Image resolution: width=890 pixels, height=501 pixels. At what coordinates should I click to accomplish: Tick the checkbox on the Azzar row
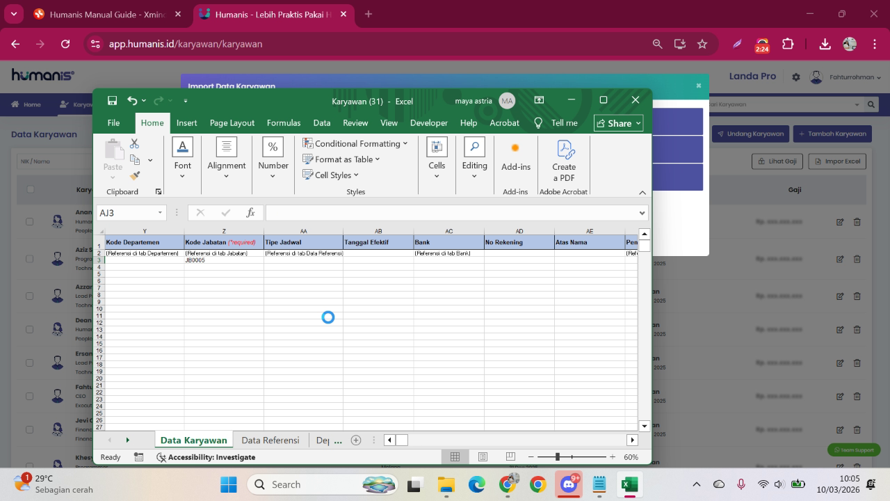click(x=29, y=296)
